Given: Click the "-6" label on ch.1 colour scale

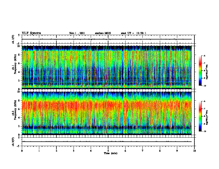Looking at the screenshot, I should click(204, 56).
